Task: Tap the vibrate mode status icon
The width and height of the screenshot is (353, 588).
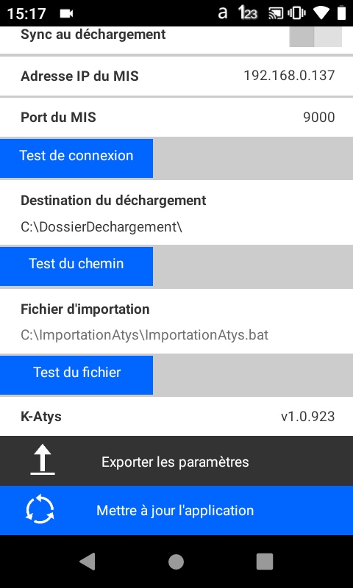Action: coord(296,13)
